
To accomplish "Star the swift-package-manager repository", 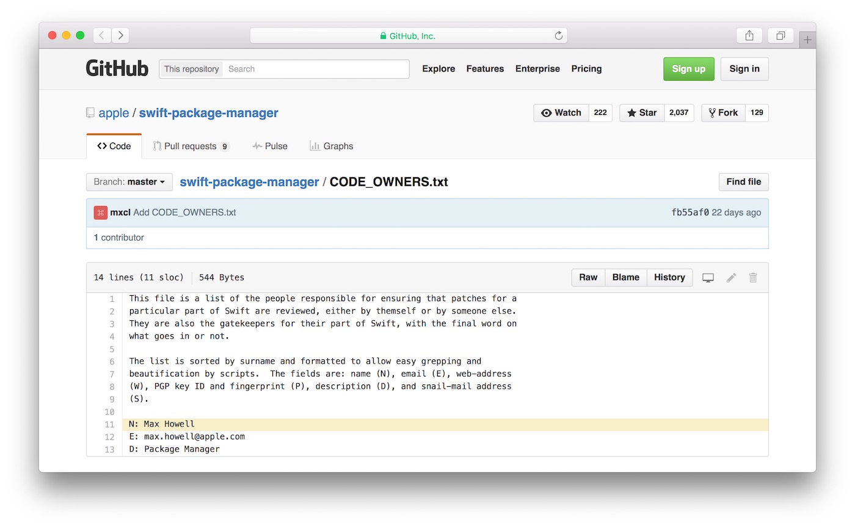I will [x=642, y=113].
